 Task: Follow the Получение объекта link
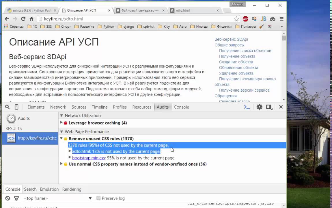[237, 56]
